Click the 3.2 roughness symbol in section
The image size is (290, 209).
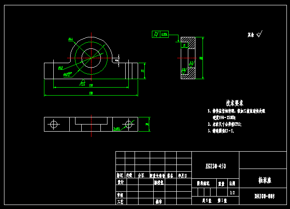pos(191,64)
